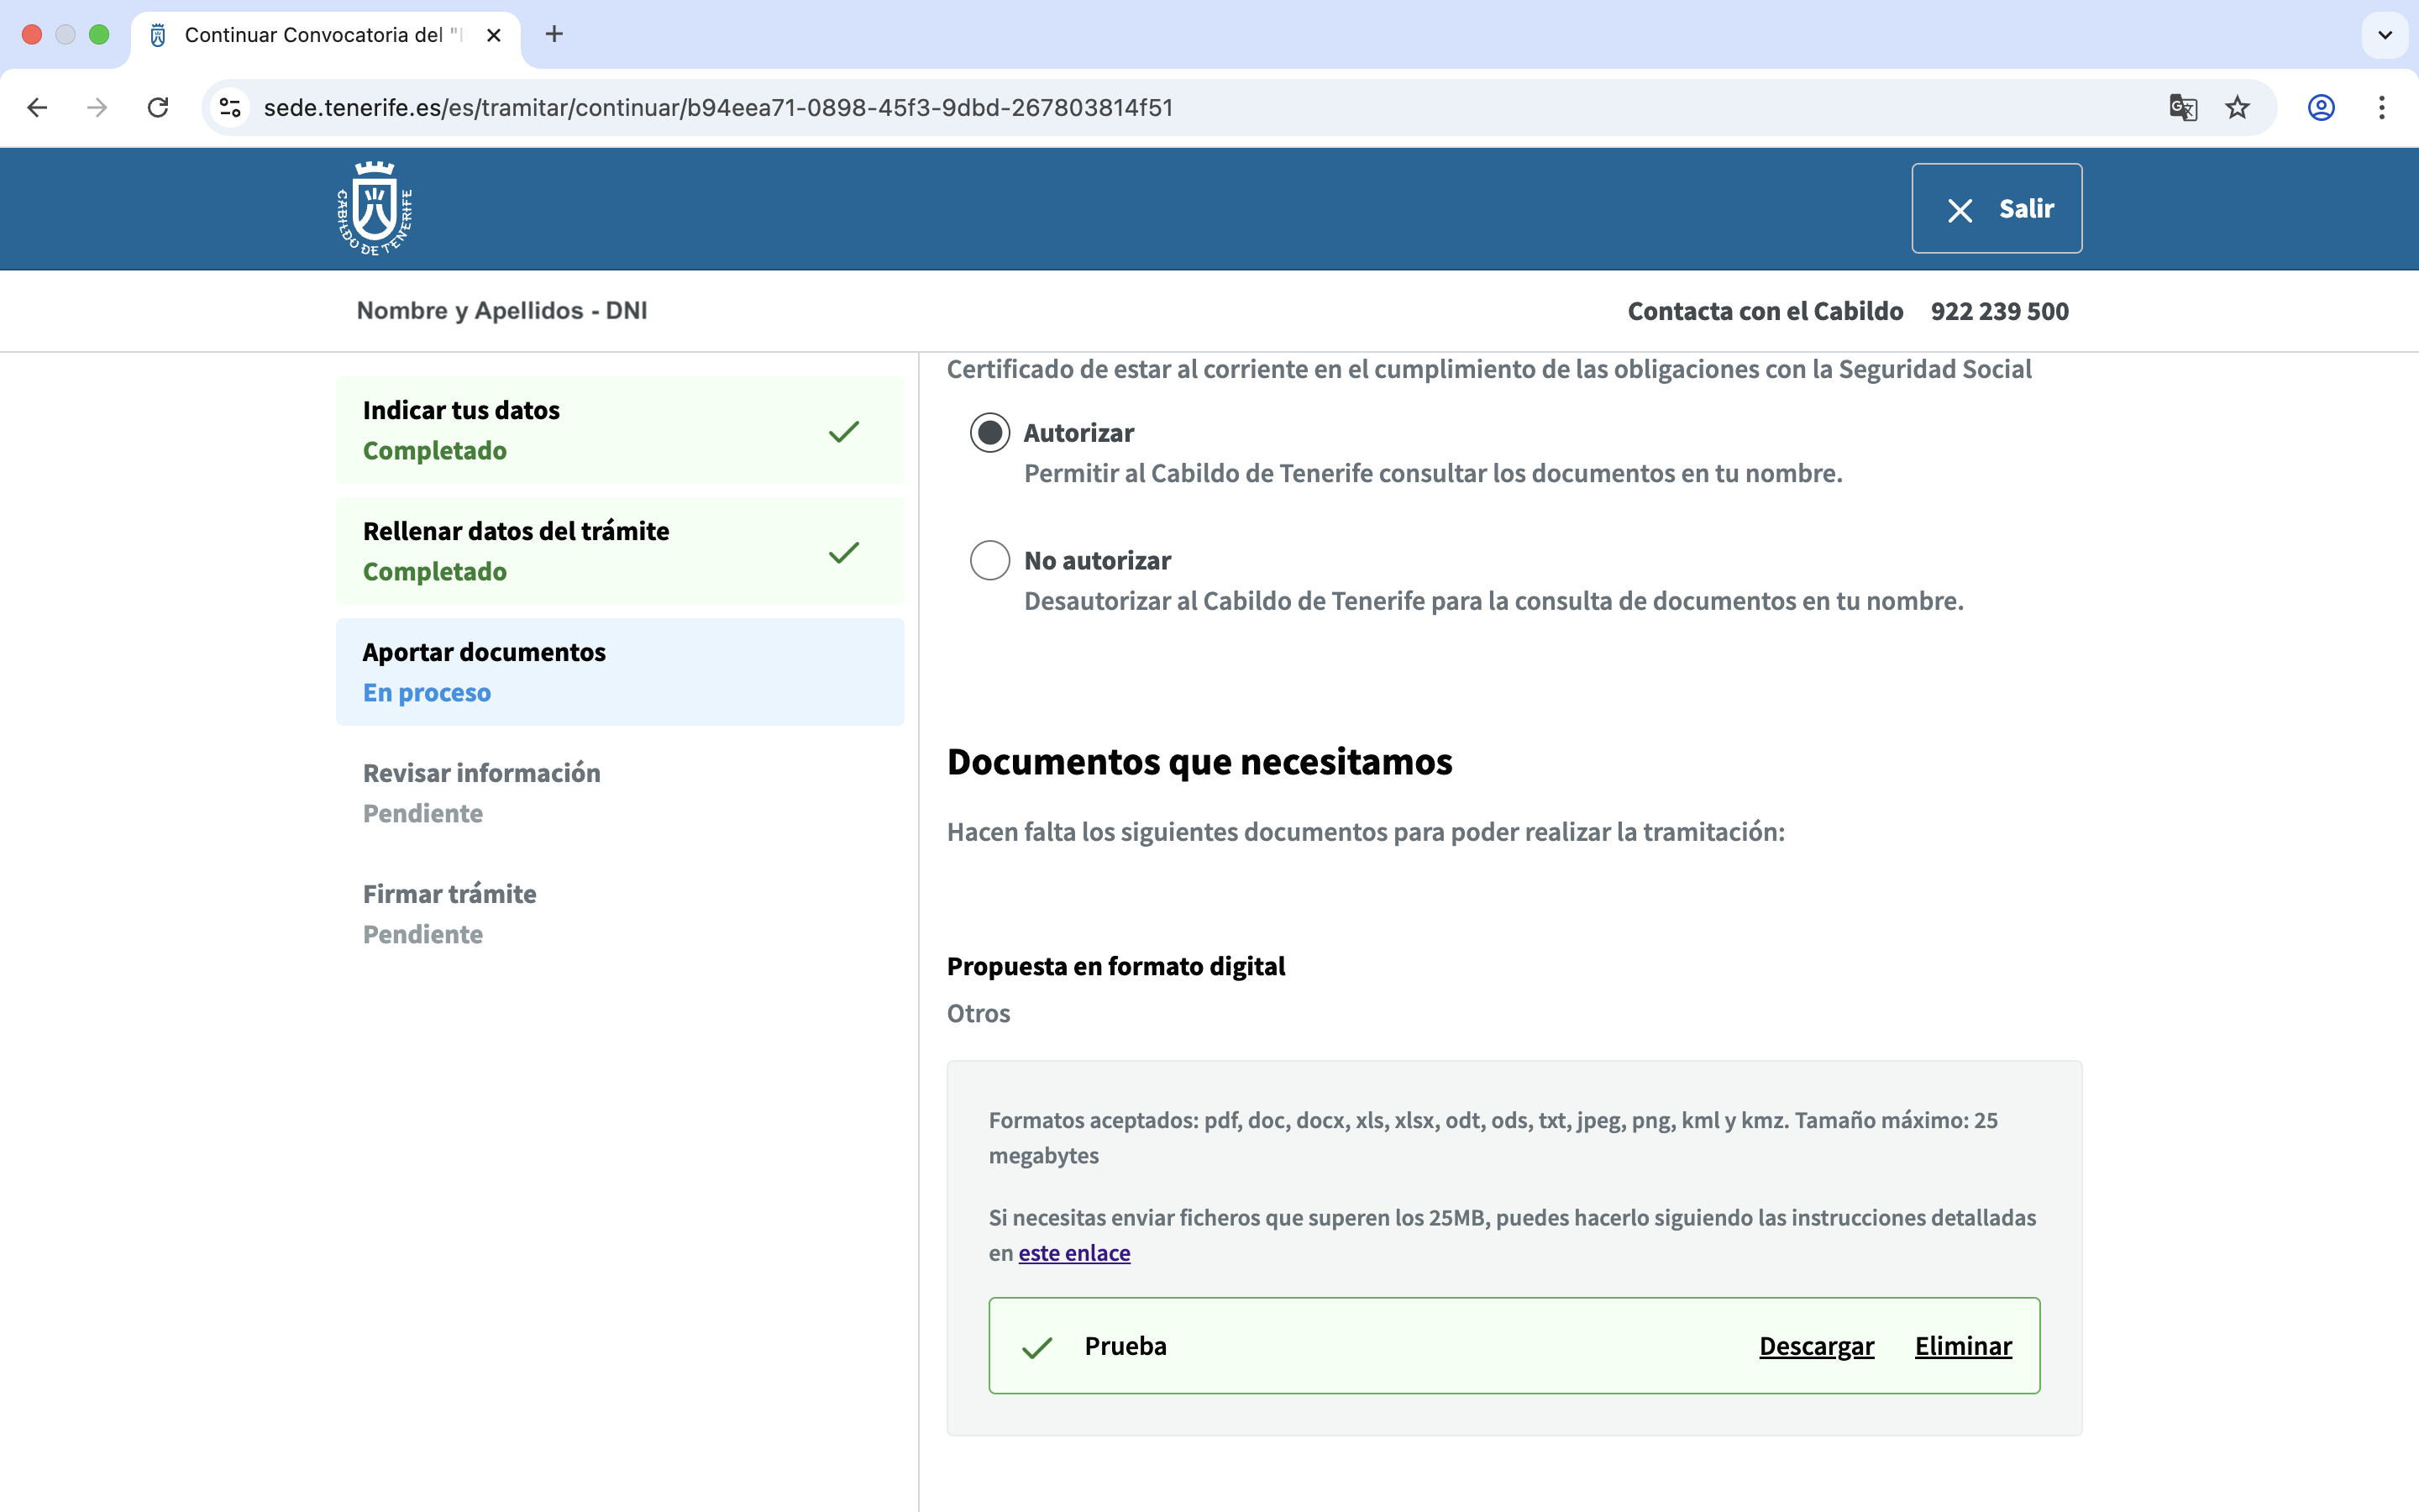Image resolution: width=2419 pixels, height=1512 pixels.
Task: Click the Google Translate icon in address bar
Action: tap(2182, 108)
